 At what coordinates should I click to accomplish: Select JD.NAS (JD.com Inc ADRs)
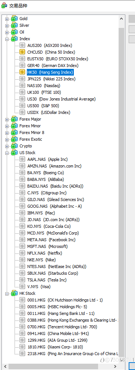coord(53,220)
